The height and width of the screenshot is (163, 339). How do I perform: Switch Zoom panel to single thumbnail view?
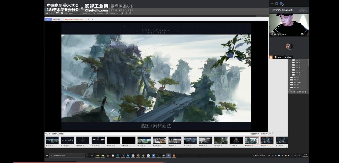coord(277,3)
